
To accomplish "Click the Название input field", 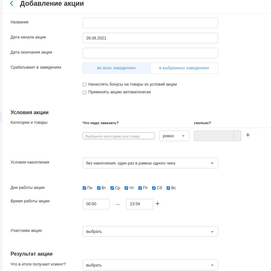I will tap(150, 23).
